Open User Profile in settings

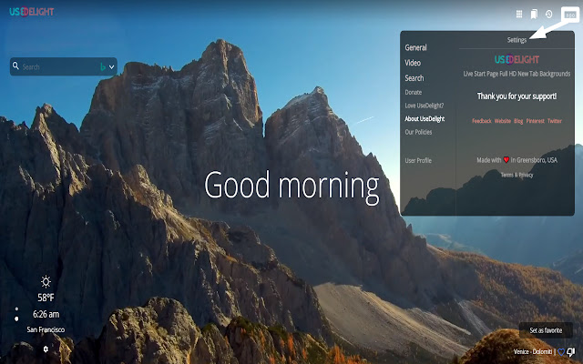pos(418,160)
